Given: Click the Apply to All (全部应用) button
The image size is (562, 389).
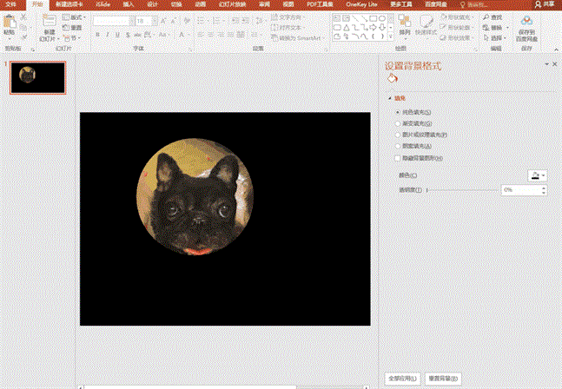Looking at the screenshot, I should click(401, 379).
